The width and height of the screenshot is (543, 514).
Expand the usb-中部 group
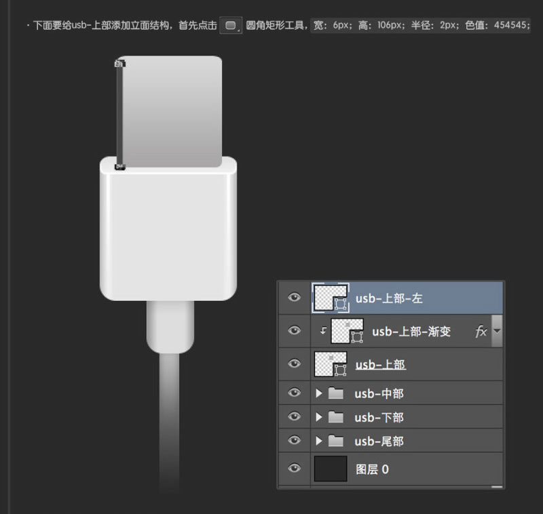coord(319,393)
